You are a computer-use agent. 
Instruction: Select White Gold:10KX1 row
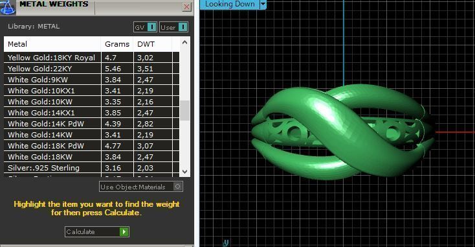pyautogui.click(x=91, y=91)
